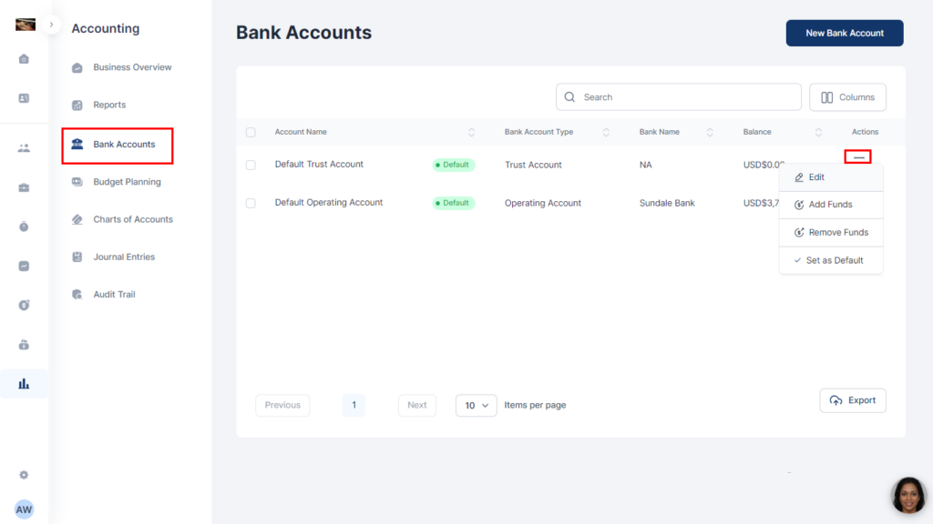Open the chat support avatar bubble

click(907, 495)
